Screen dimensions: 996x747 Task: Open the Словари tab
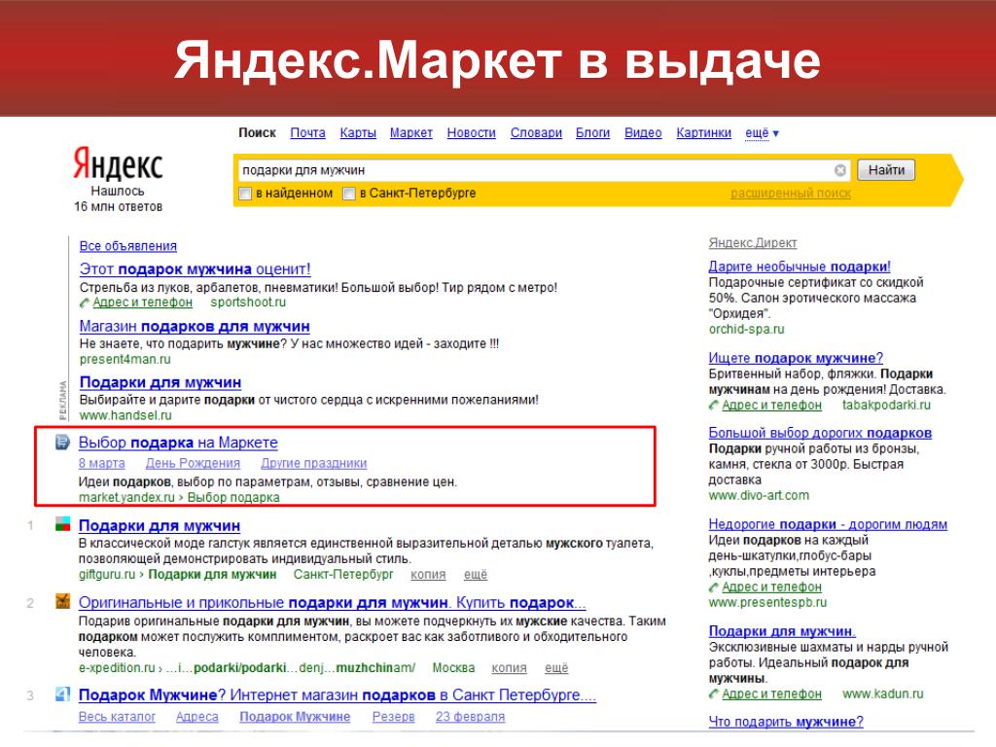[536, 132]
